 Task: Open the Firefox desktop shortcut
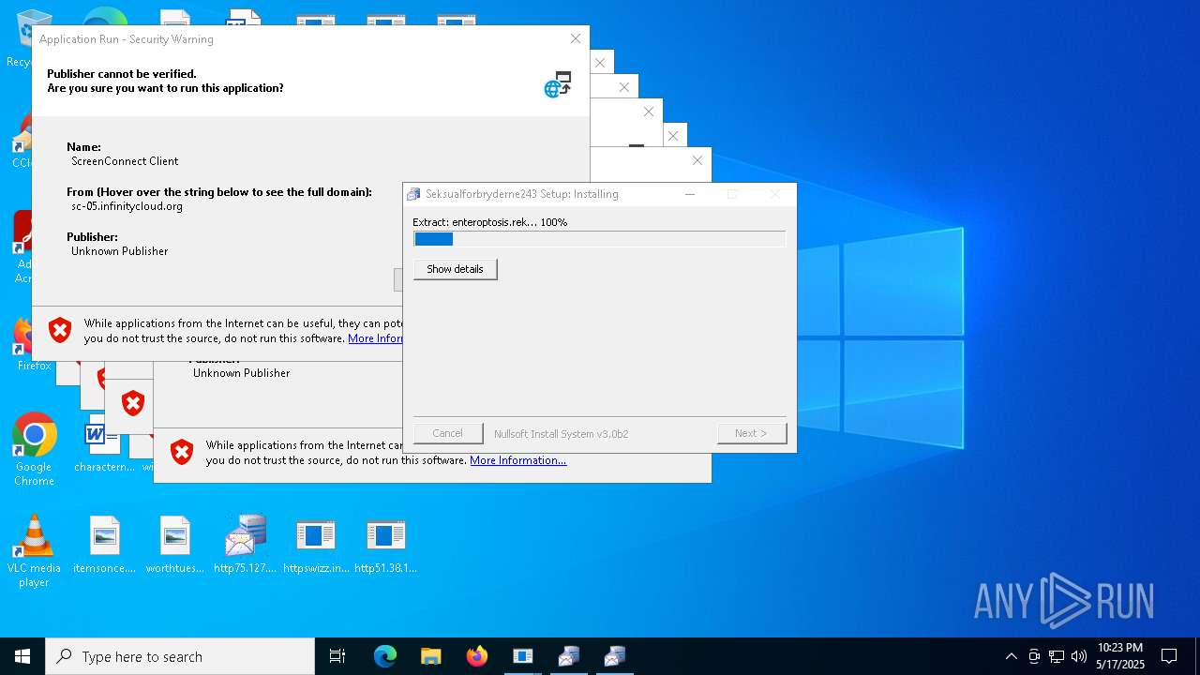coord(34,344)
